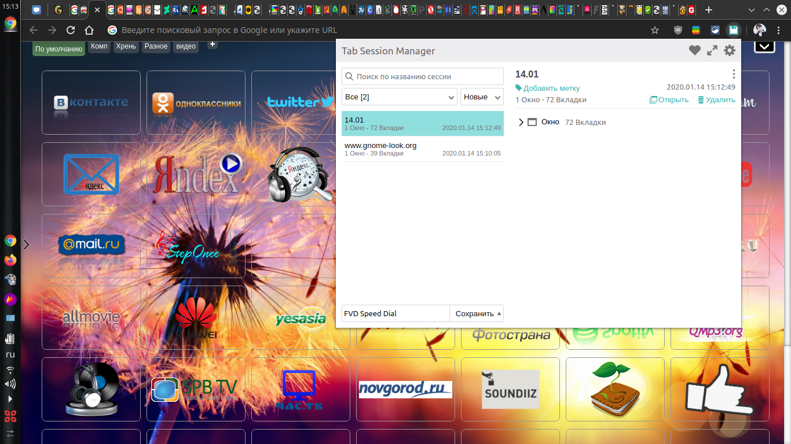This screenshot has height=444, width=791.
Task: Expand the left sidebar chevron arrow
Action: tap(26, 245)
